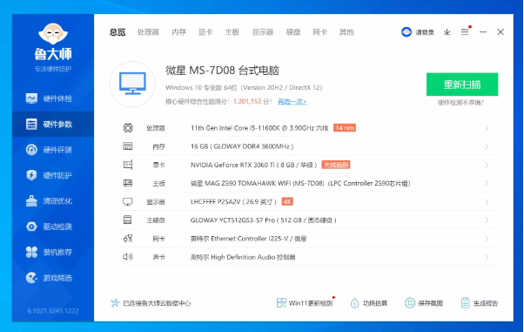This screenshot has width=524, height=332.
Task: Click 生成报告 to generate report
Action: pos(480,303)
